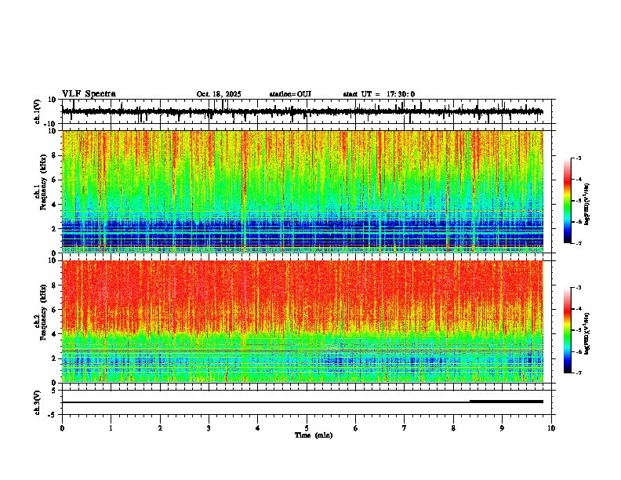Click time axis tick label "3"
Image resolution: width=621 pixels, height=480 pixels.
pos(209,428)
